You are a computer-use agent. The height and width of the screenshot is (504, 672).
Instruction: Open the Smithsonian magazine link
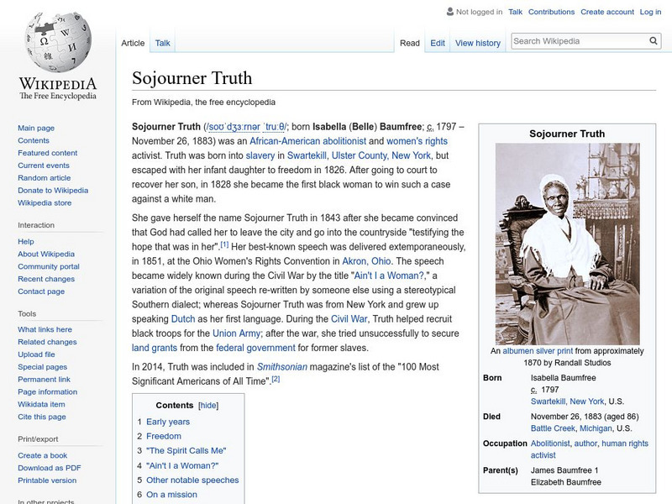point(282,367)
